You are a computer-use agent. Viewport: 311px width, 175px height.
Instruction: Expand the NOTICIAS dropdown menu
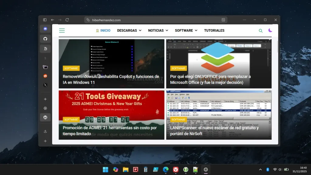click(158, 30)
